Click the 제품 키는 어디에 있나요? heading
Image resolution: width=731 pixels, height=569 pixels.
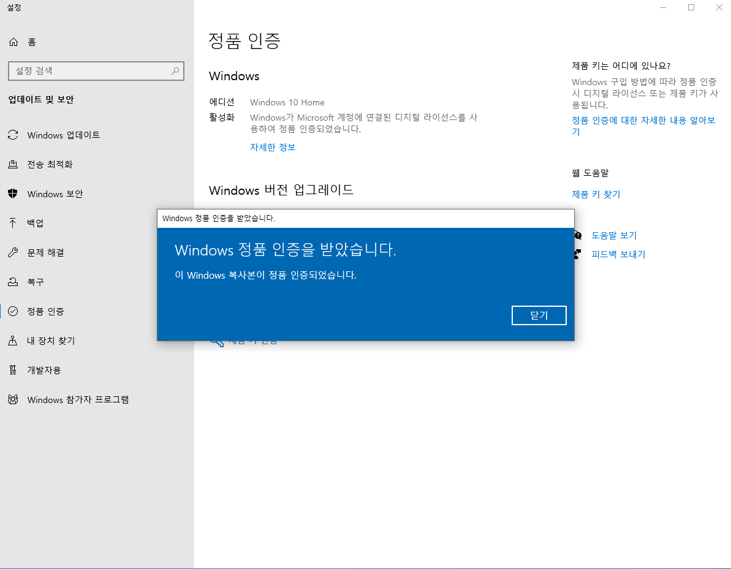coord(621,66)
